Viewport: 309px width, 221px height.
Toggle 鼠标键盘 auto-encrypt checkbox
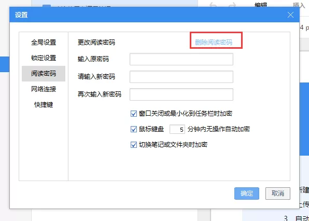click(x=134, y=129)
